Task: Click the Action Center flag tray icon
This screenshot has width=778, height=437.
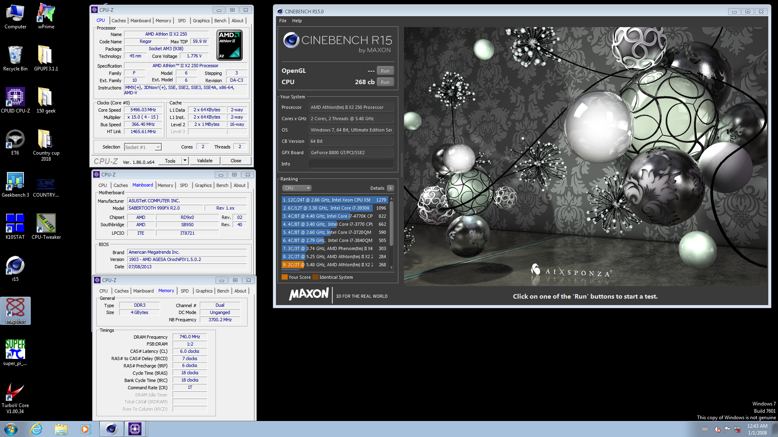Action: click(727, 429)
